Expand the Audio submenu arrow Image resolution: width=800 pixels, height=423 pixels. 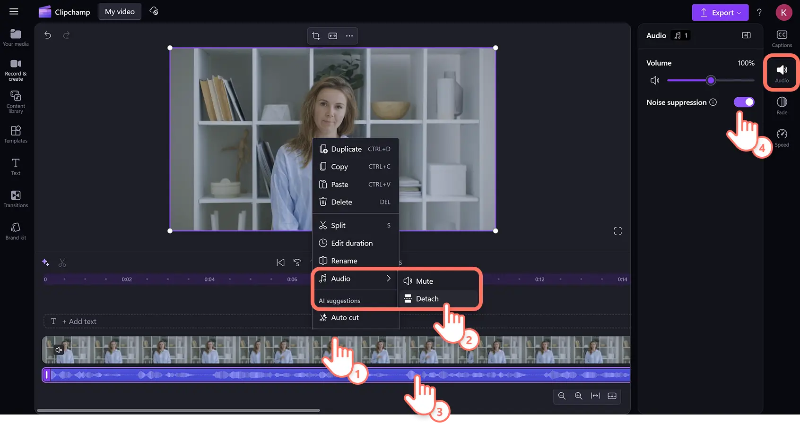point(389,279)
